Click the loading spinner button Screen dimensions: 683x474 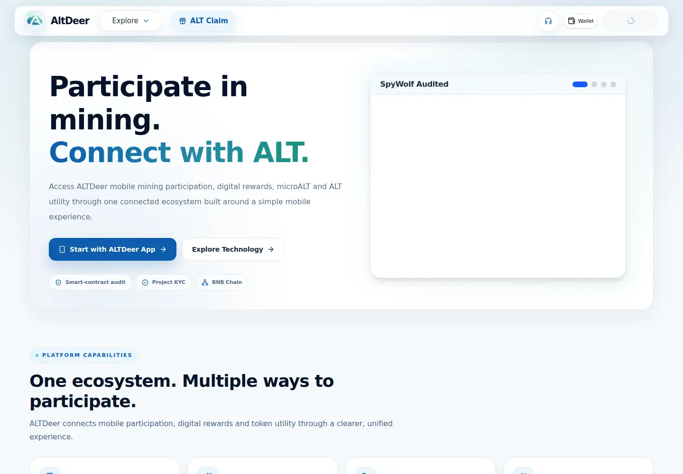[631, 21]
